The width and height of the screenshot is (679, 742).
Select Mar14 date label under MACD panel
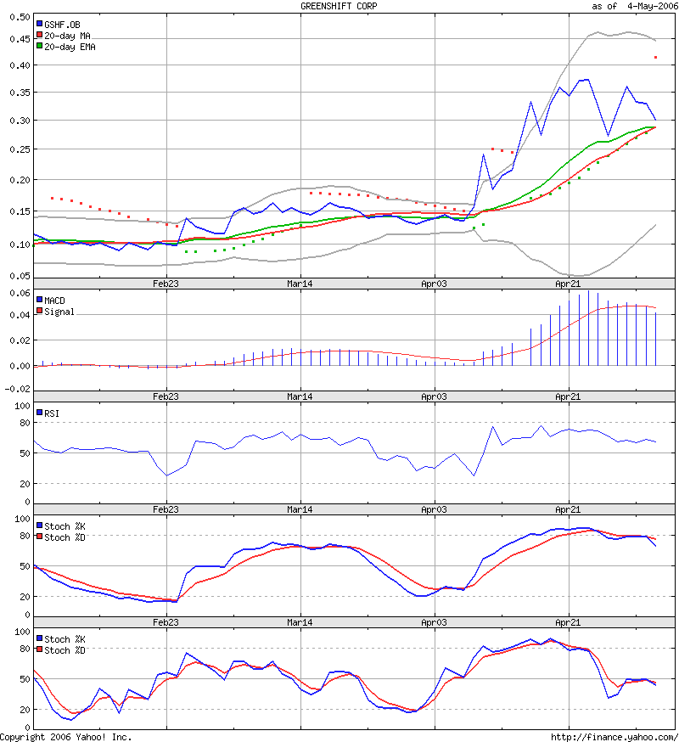(x=300, y=396)
